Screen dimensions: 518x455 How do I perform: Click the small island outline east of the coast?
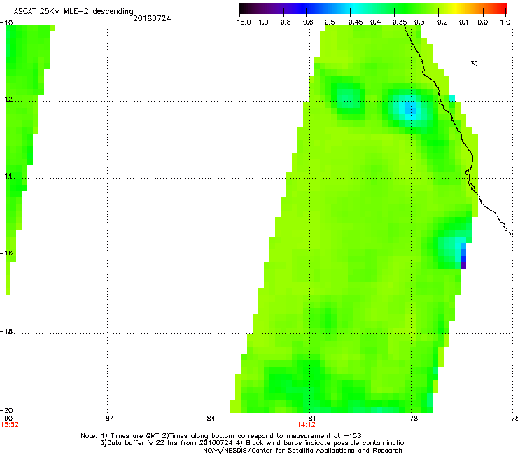(x=475, y=64)
